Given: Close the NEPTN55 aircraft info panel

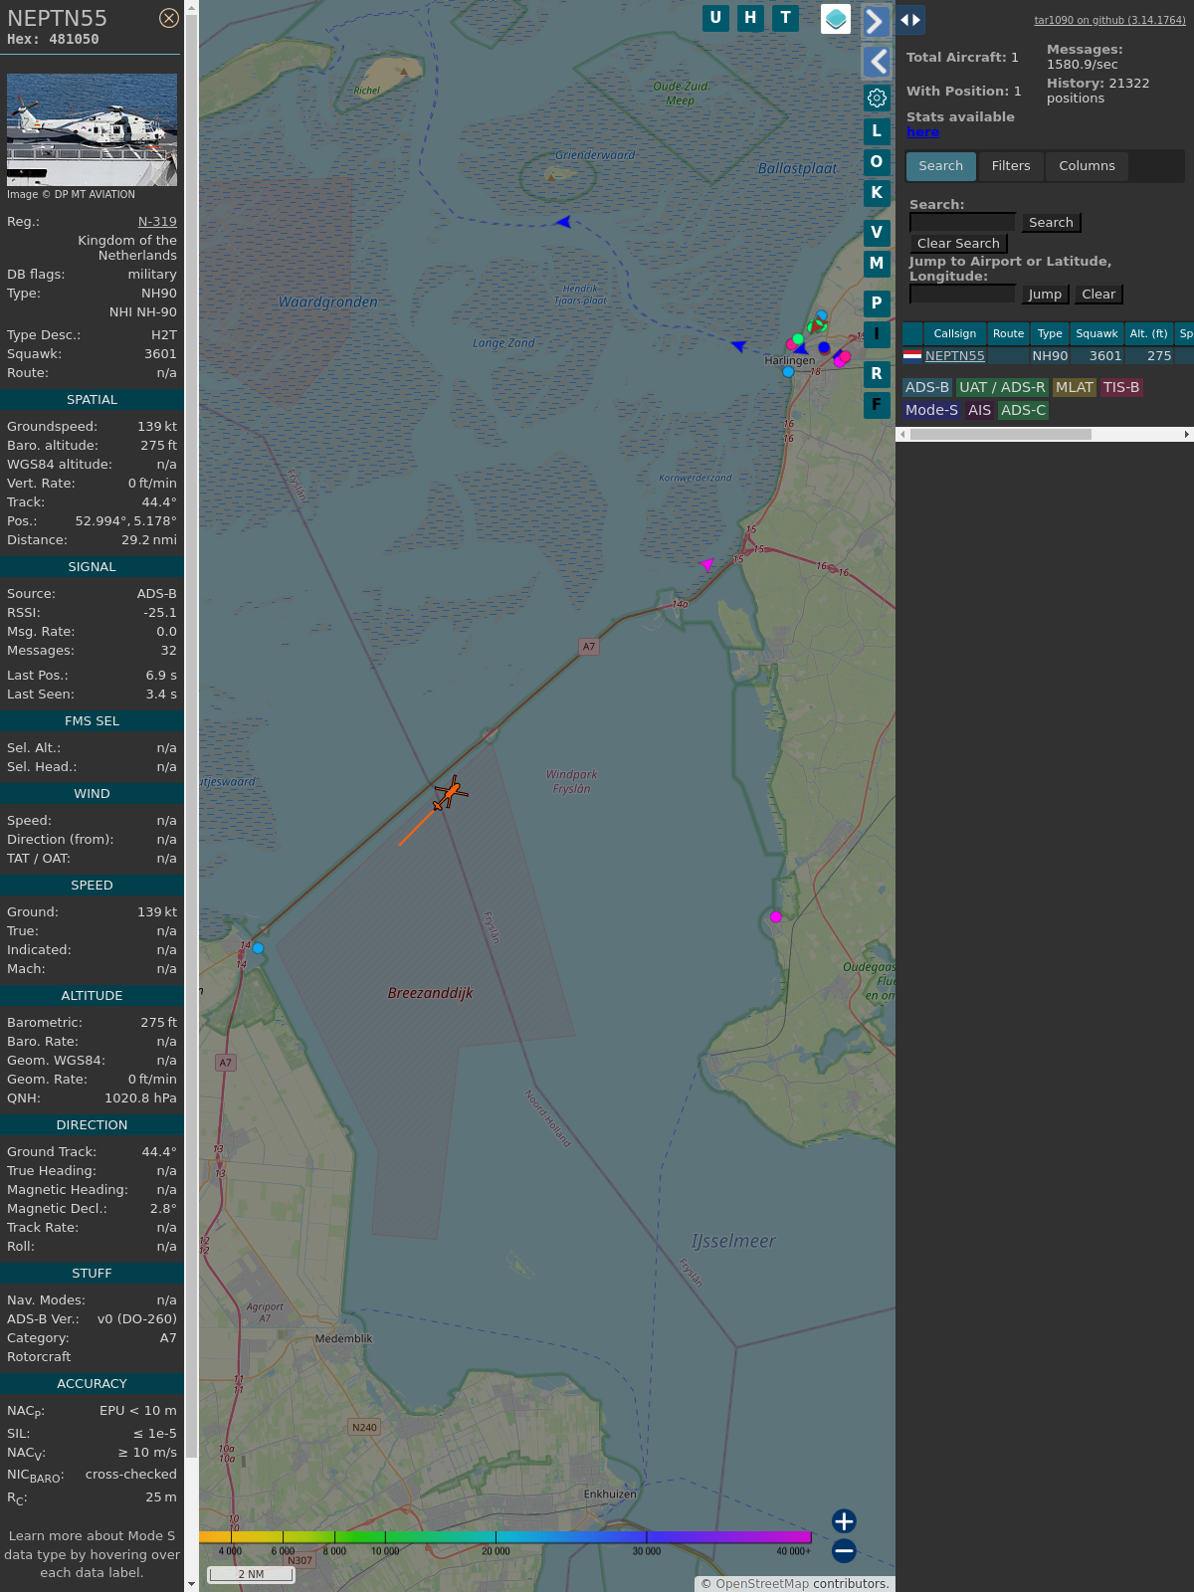Looking at the screenshot, I should (169, 18).
